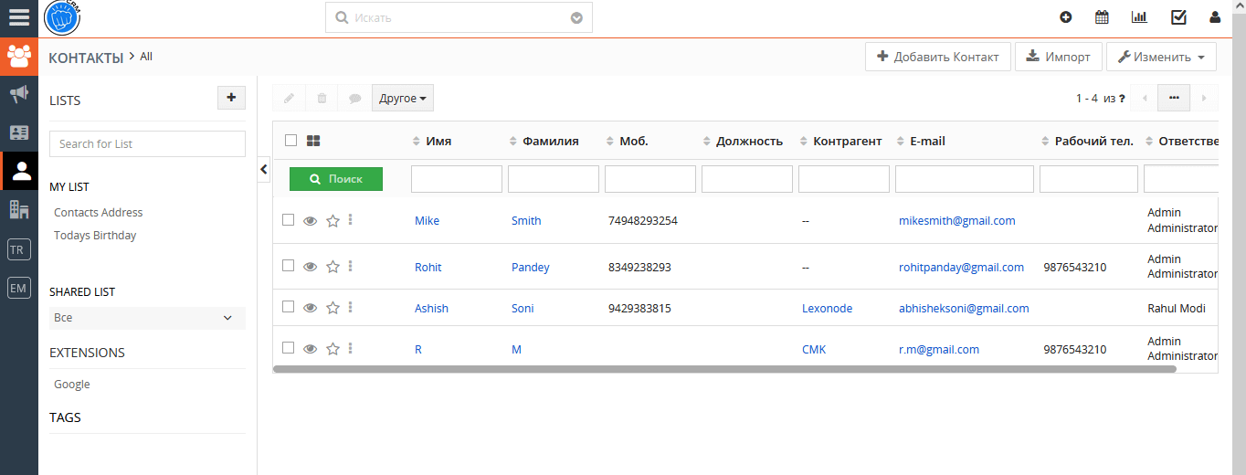This screenshot has width=1246, height=475.
Task: Go to next page arrow
Action: coord(1204,98)
